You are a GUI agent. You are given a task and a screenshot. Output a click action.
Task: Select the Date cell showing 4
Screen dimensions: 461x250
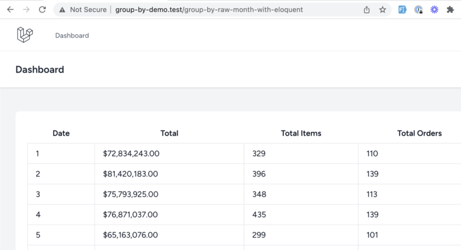pyautogui.click(x=61, y=215)
